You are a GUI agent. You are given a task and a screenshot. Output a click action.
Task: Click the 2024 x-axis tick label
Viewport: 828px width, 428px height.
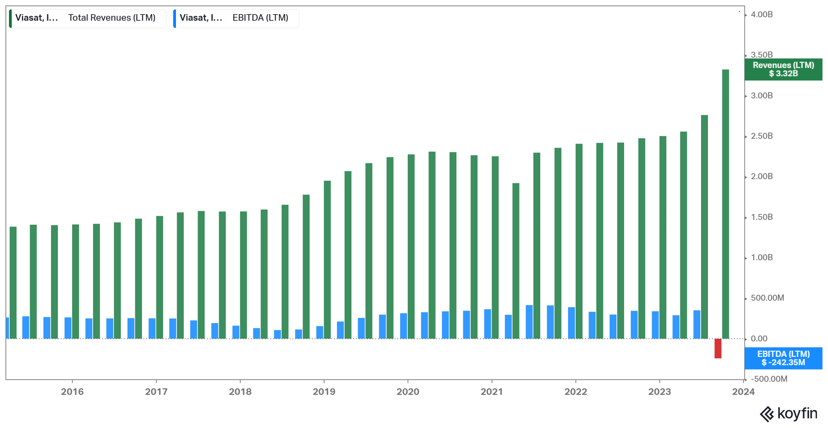point(743,392)
